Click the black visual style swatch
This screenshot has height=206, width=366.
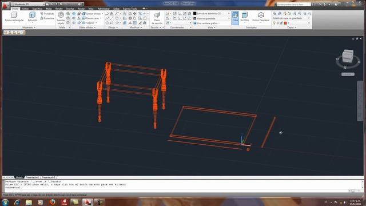point(194,14)
